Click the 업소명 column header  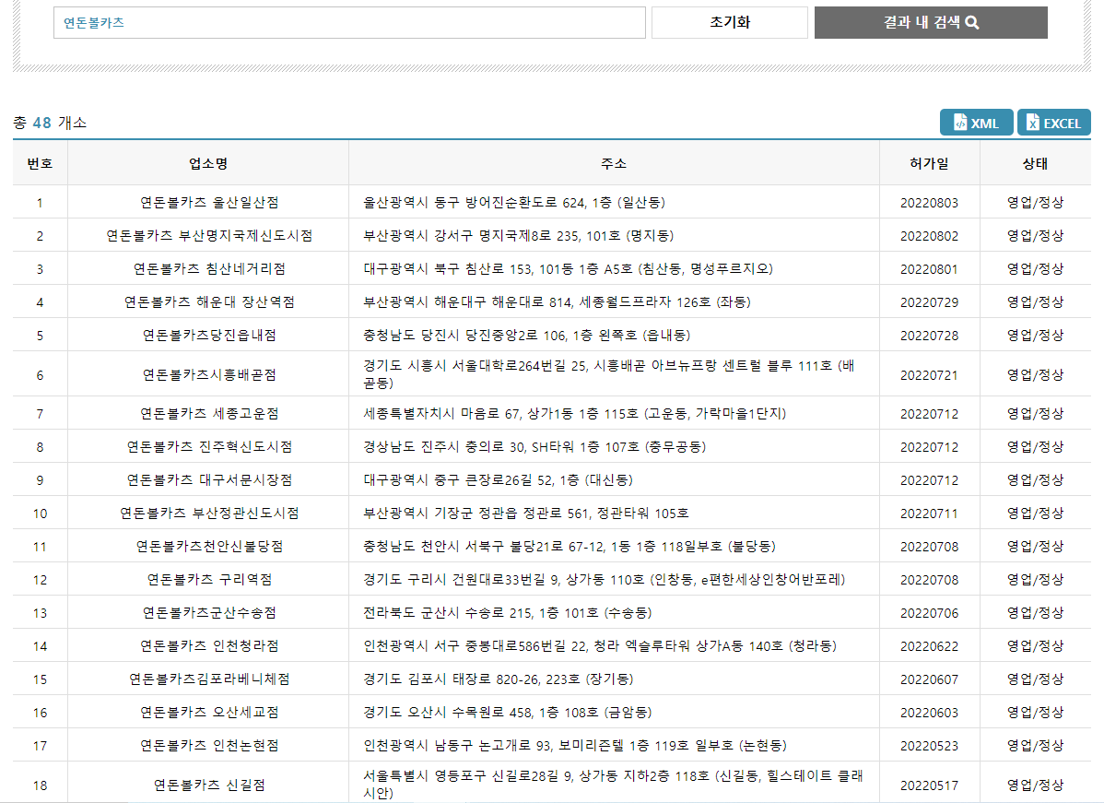pyautogui.click(x=208, y=163)
